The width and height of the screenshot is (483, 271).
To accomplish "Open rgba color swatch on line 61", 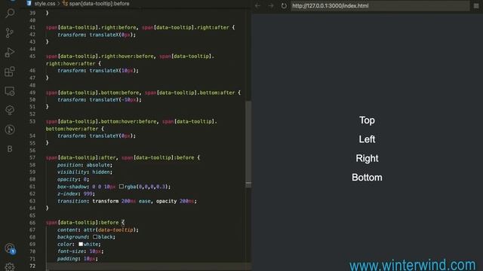I will (x=122, y=186).
